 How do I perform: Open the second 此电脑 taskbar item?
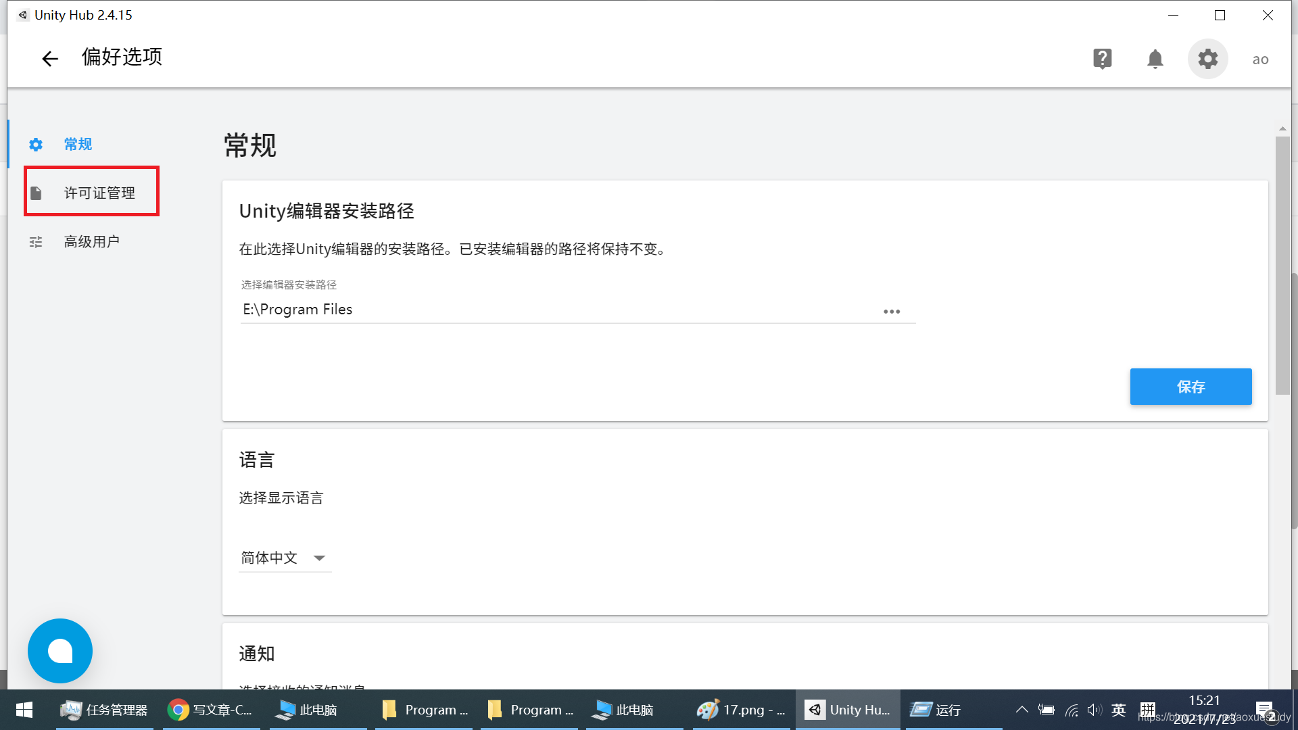(x=635, y=710)
